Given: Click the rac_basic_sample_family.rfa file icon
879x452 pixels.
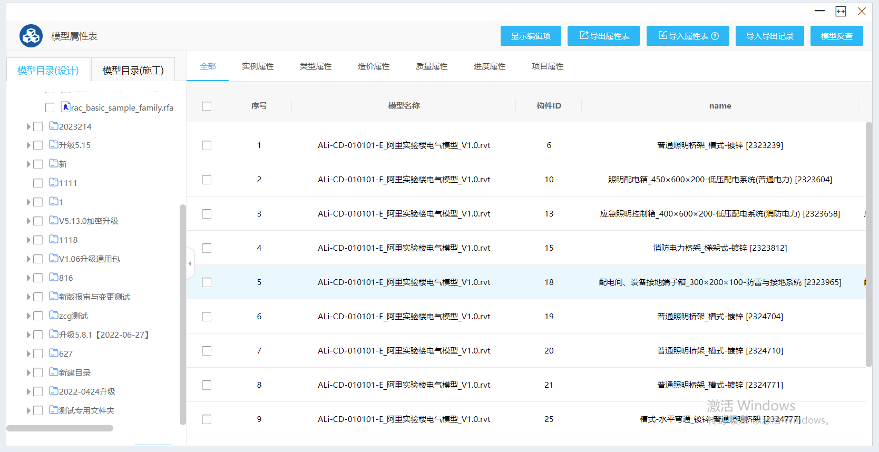Looking at the screenshot, I should click(66, 107).
